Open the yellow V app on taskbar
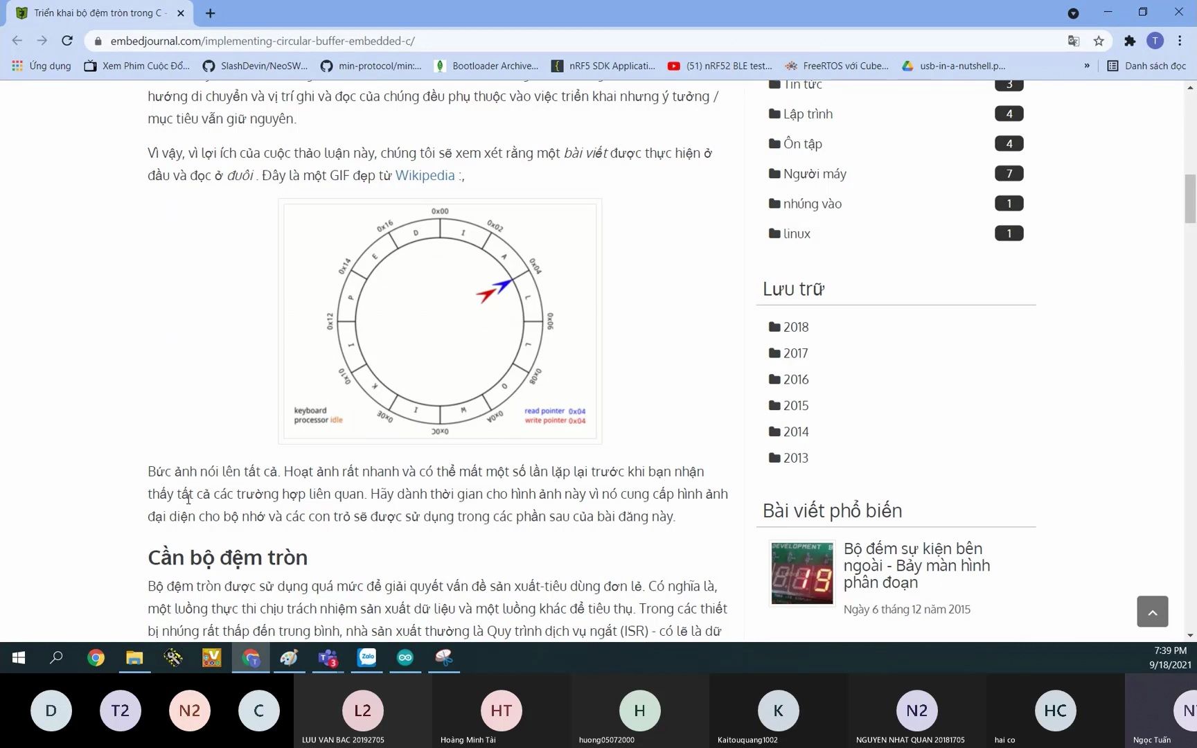 [212, 658]
